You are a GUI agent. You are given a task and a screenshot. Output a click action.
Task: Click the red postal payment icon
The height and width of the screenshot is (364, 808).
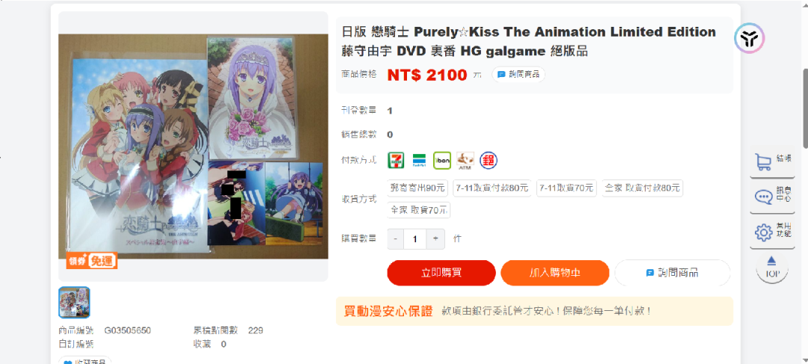(x=489, y=160)
